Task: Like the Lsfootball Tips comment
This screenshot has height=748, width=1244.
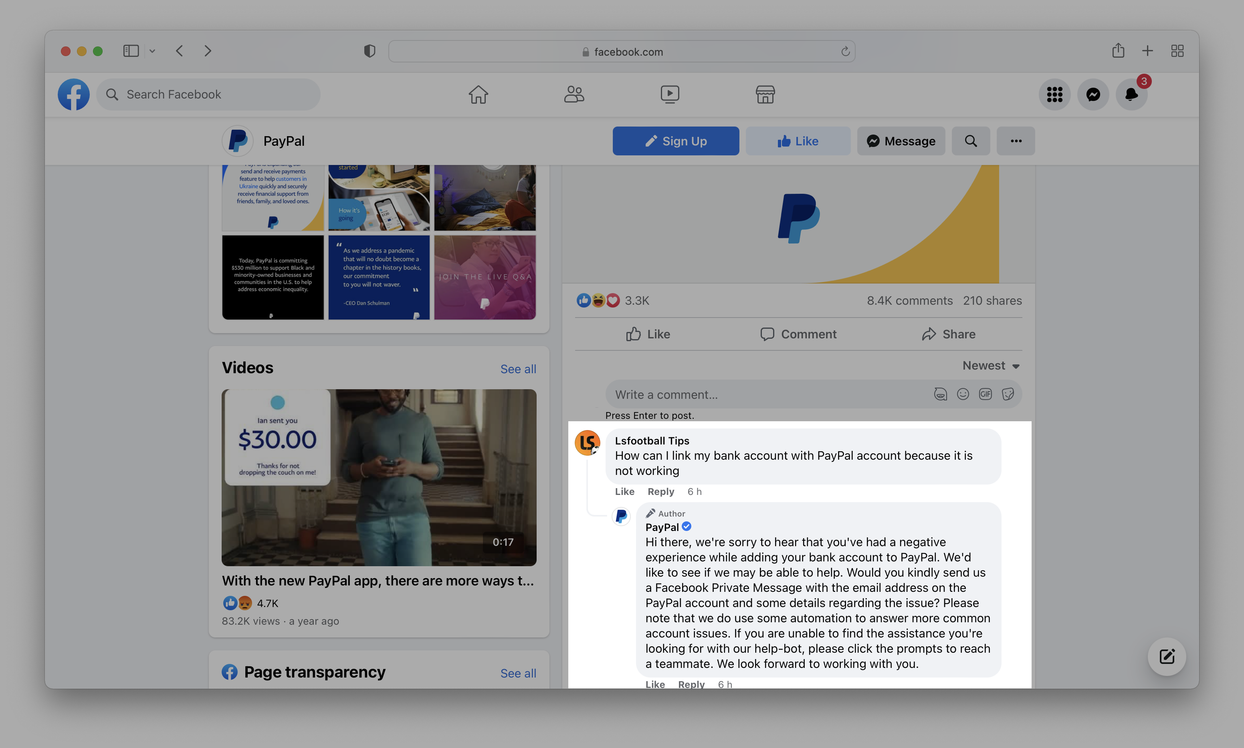Action: [624, 491]
